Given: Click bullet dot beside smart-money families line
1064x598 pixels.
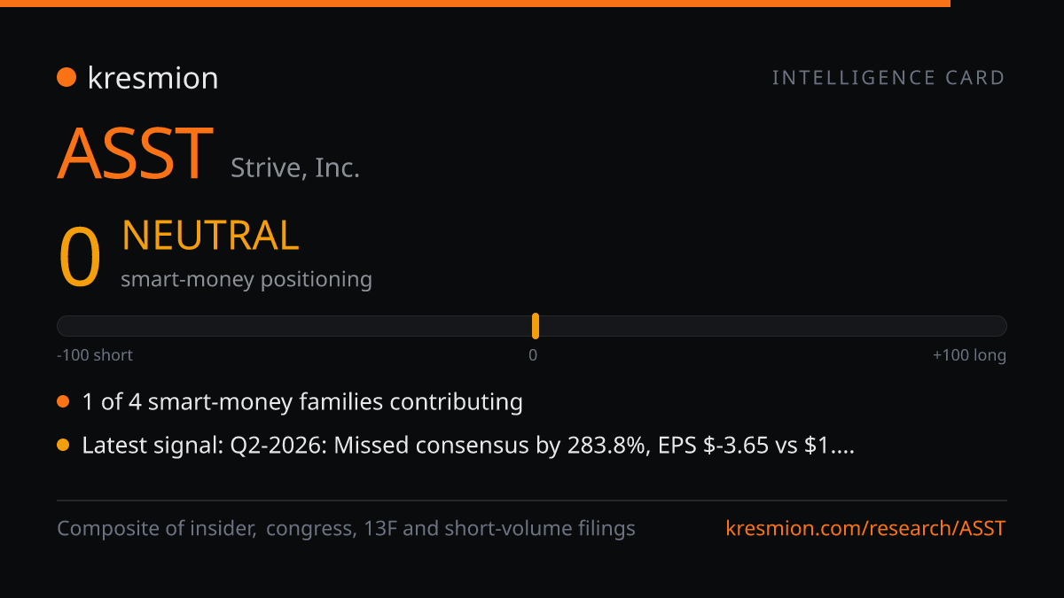Looking at the screenshot, I should pyautogui.click(x=63, y=402).
